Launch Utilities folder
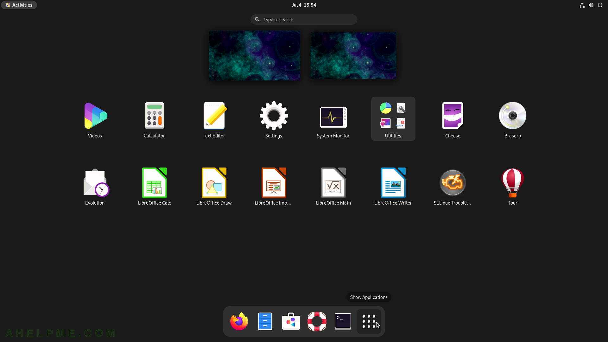 click(393, 118)
